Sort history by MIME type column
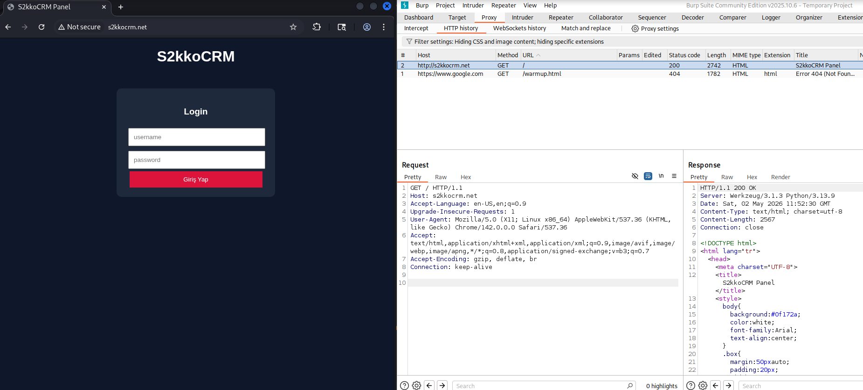 tap(746, 55)
